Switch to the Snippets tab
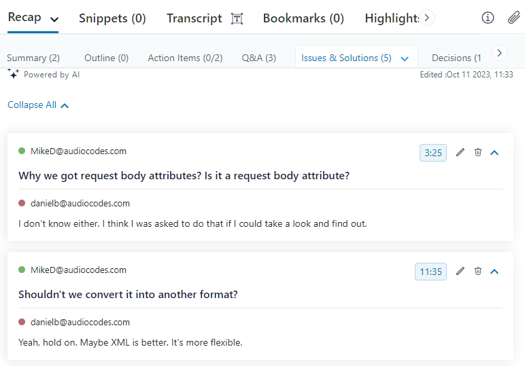Viewport: 525px width, 366px height. tap(112, 18)
